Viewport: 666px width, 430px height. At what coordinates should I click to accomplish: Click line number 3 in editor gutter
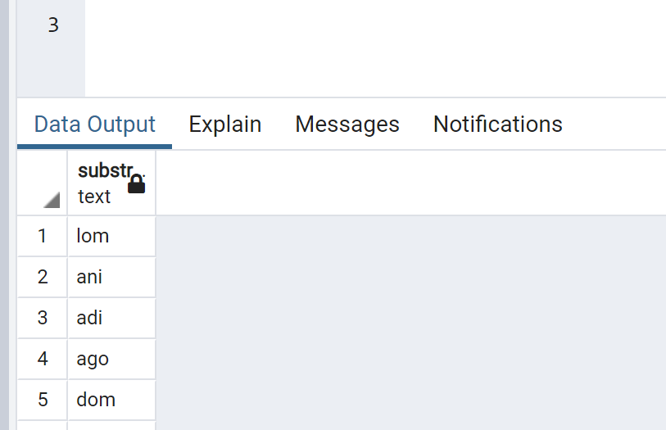pyautogui.click(x=53, y=25)
